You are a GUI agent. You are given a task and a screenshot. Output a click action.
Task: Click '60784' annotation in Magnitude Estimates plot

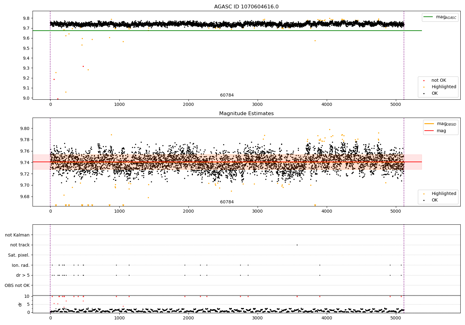coord(227,202)
